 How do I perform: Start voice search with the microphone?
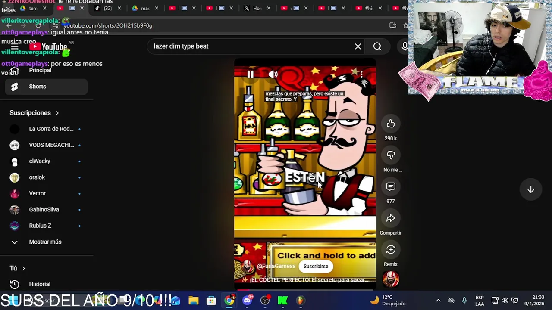pyautogui.click(x=405, y=46)
